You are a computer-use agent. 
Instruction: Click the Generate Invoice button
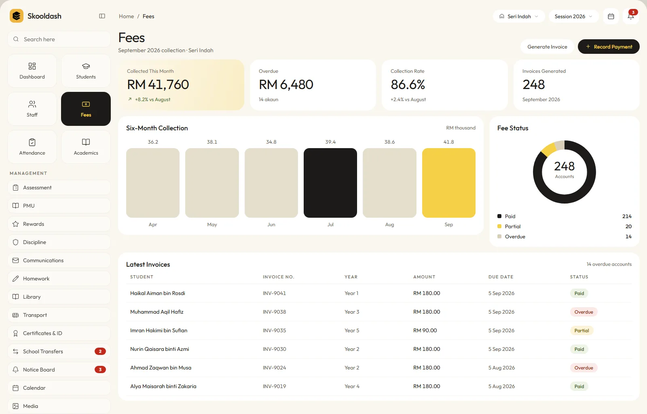(x=547, y=47)
